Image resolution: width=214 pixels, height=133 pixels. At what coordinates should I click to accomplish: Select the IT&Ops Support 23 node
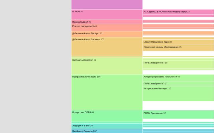107,22
